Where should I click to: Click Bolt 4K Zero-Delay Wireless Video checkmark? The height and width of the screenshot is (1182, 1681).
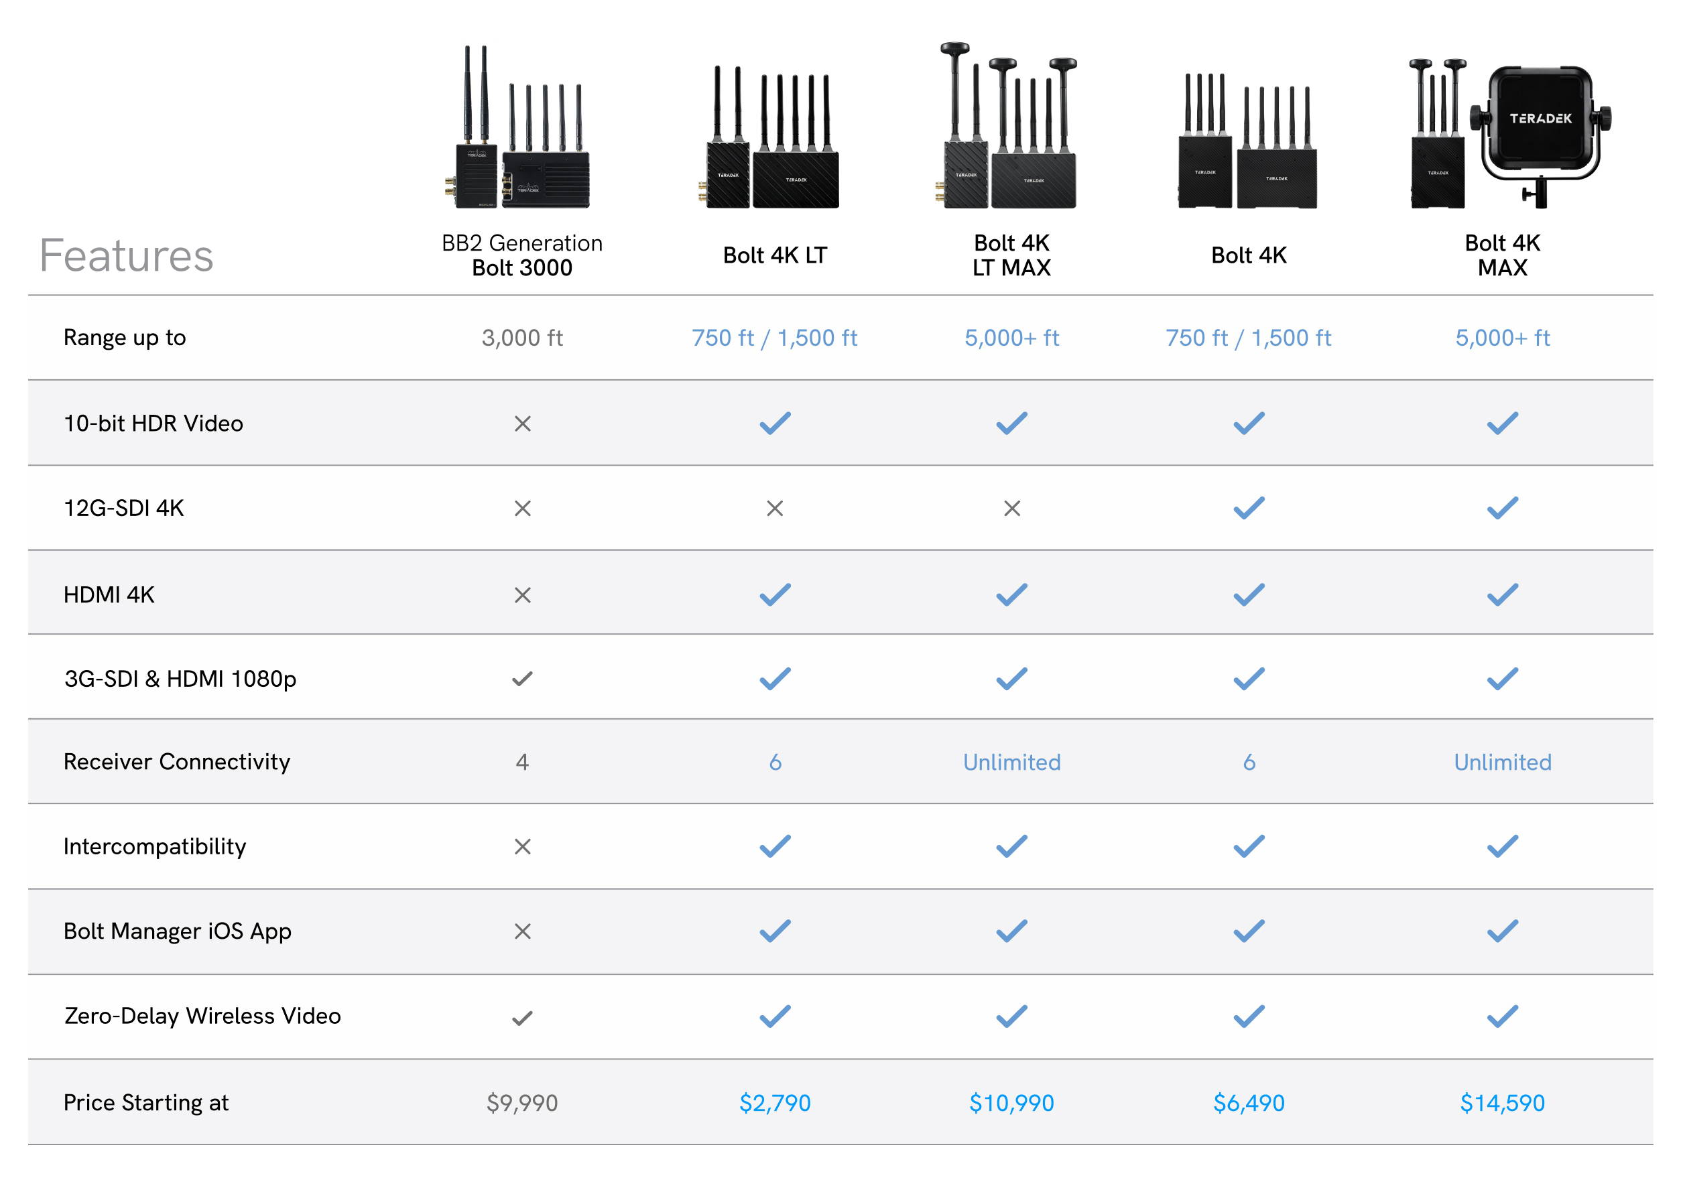(1249, 1016)
